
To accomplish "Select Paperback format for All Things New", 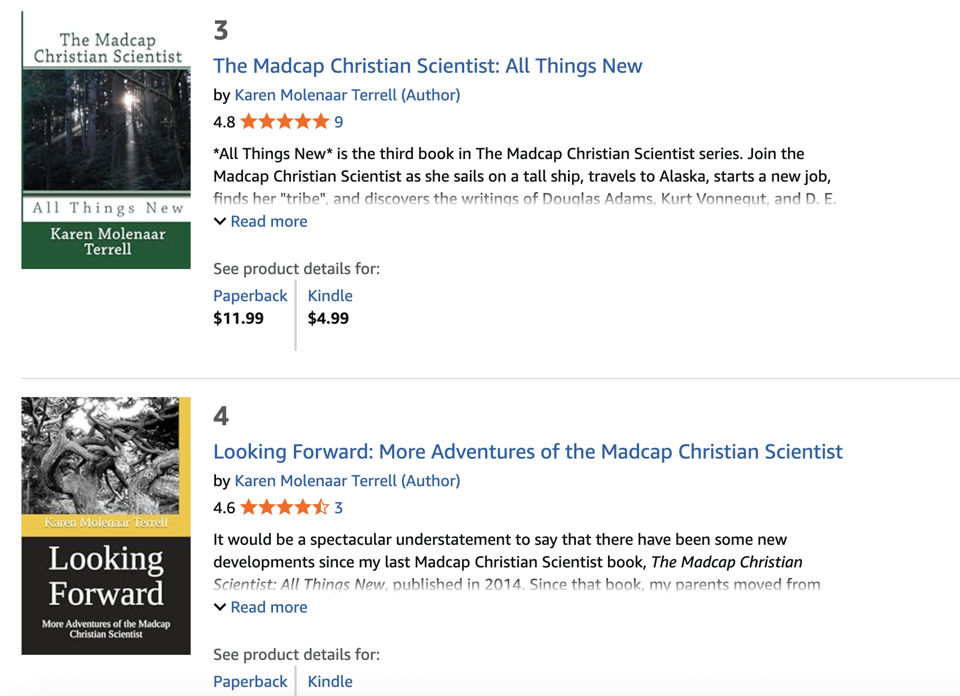I will 250,296.
